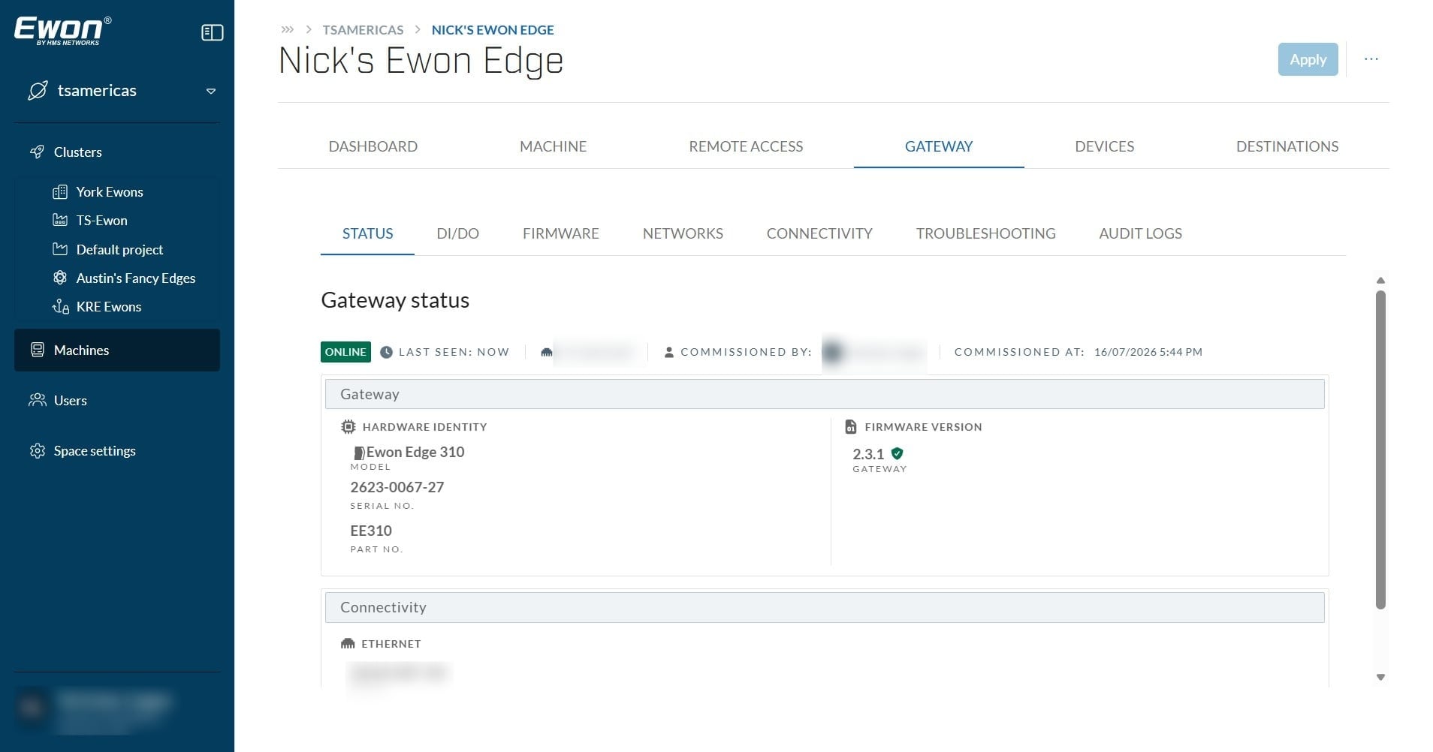Click the Clusters rocket icon
The height and width of the screenshot is (752, 1433).
[37, 152]
